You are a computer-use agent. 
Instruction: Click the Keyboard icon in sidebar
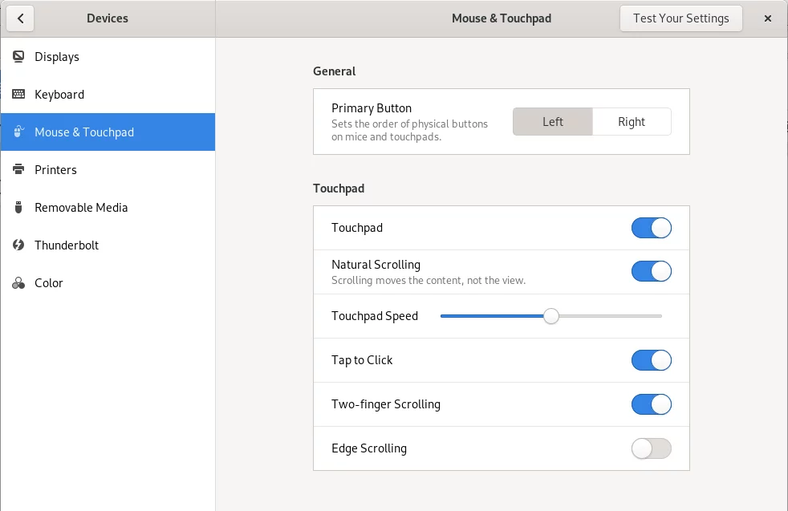(18, 94)
